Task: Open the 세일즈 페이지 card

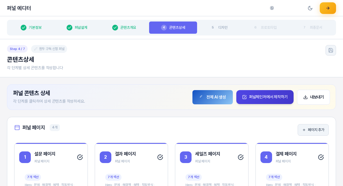Action: point(212,164)
